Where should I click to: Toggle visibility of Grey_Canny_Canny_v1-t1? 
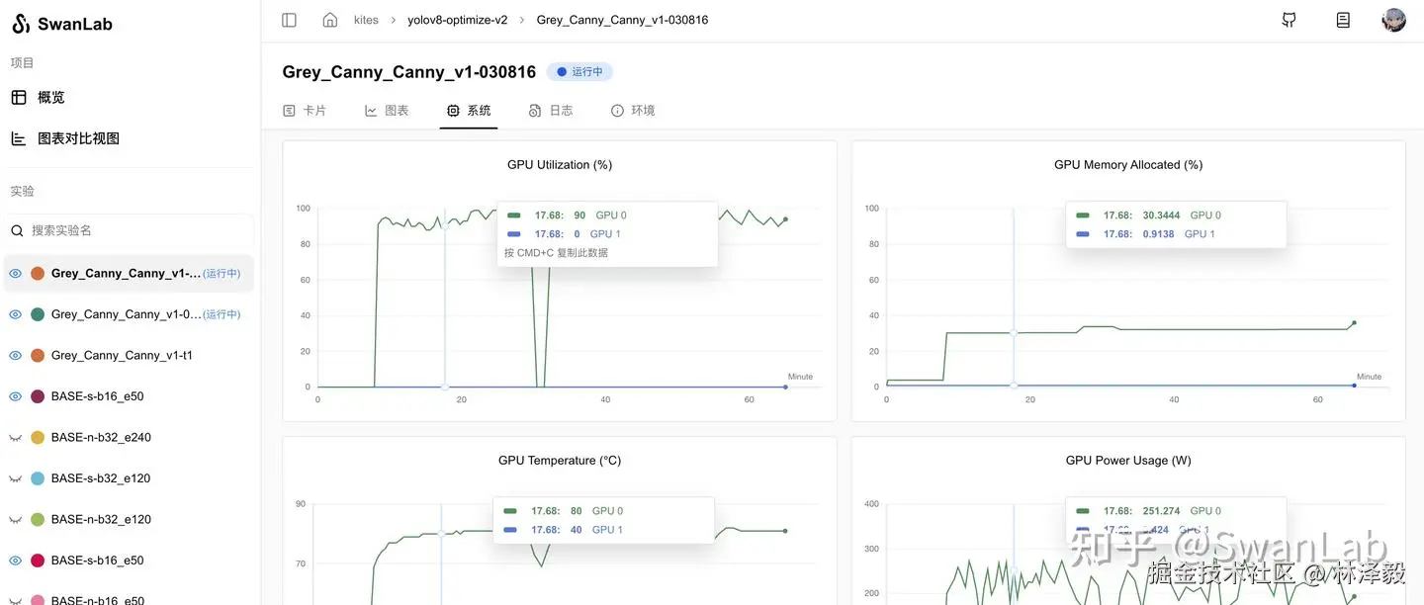pos(15,356)
